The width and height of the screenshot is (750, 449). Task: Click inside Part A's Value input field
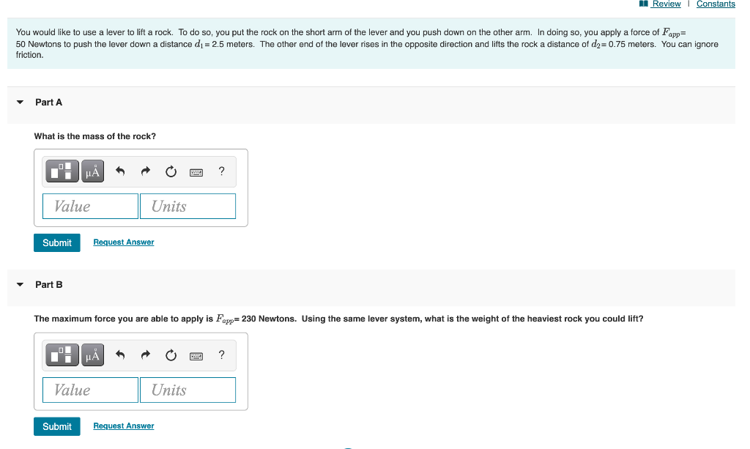coord(89,206)
